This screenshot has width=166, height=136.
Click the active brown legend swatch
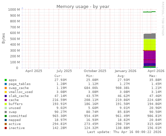click(x=6, y=124)
